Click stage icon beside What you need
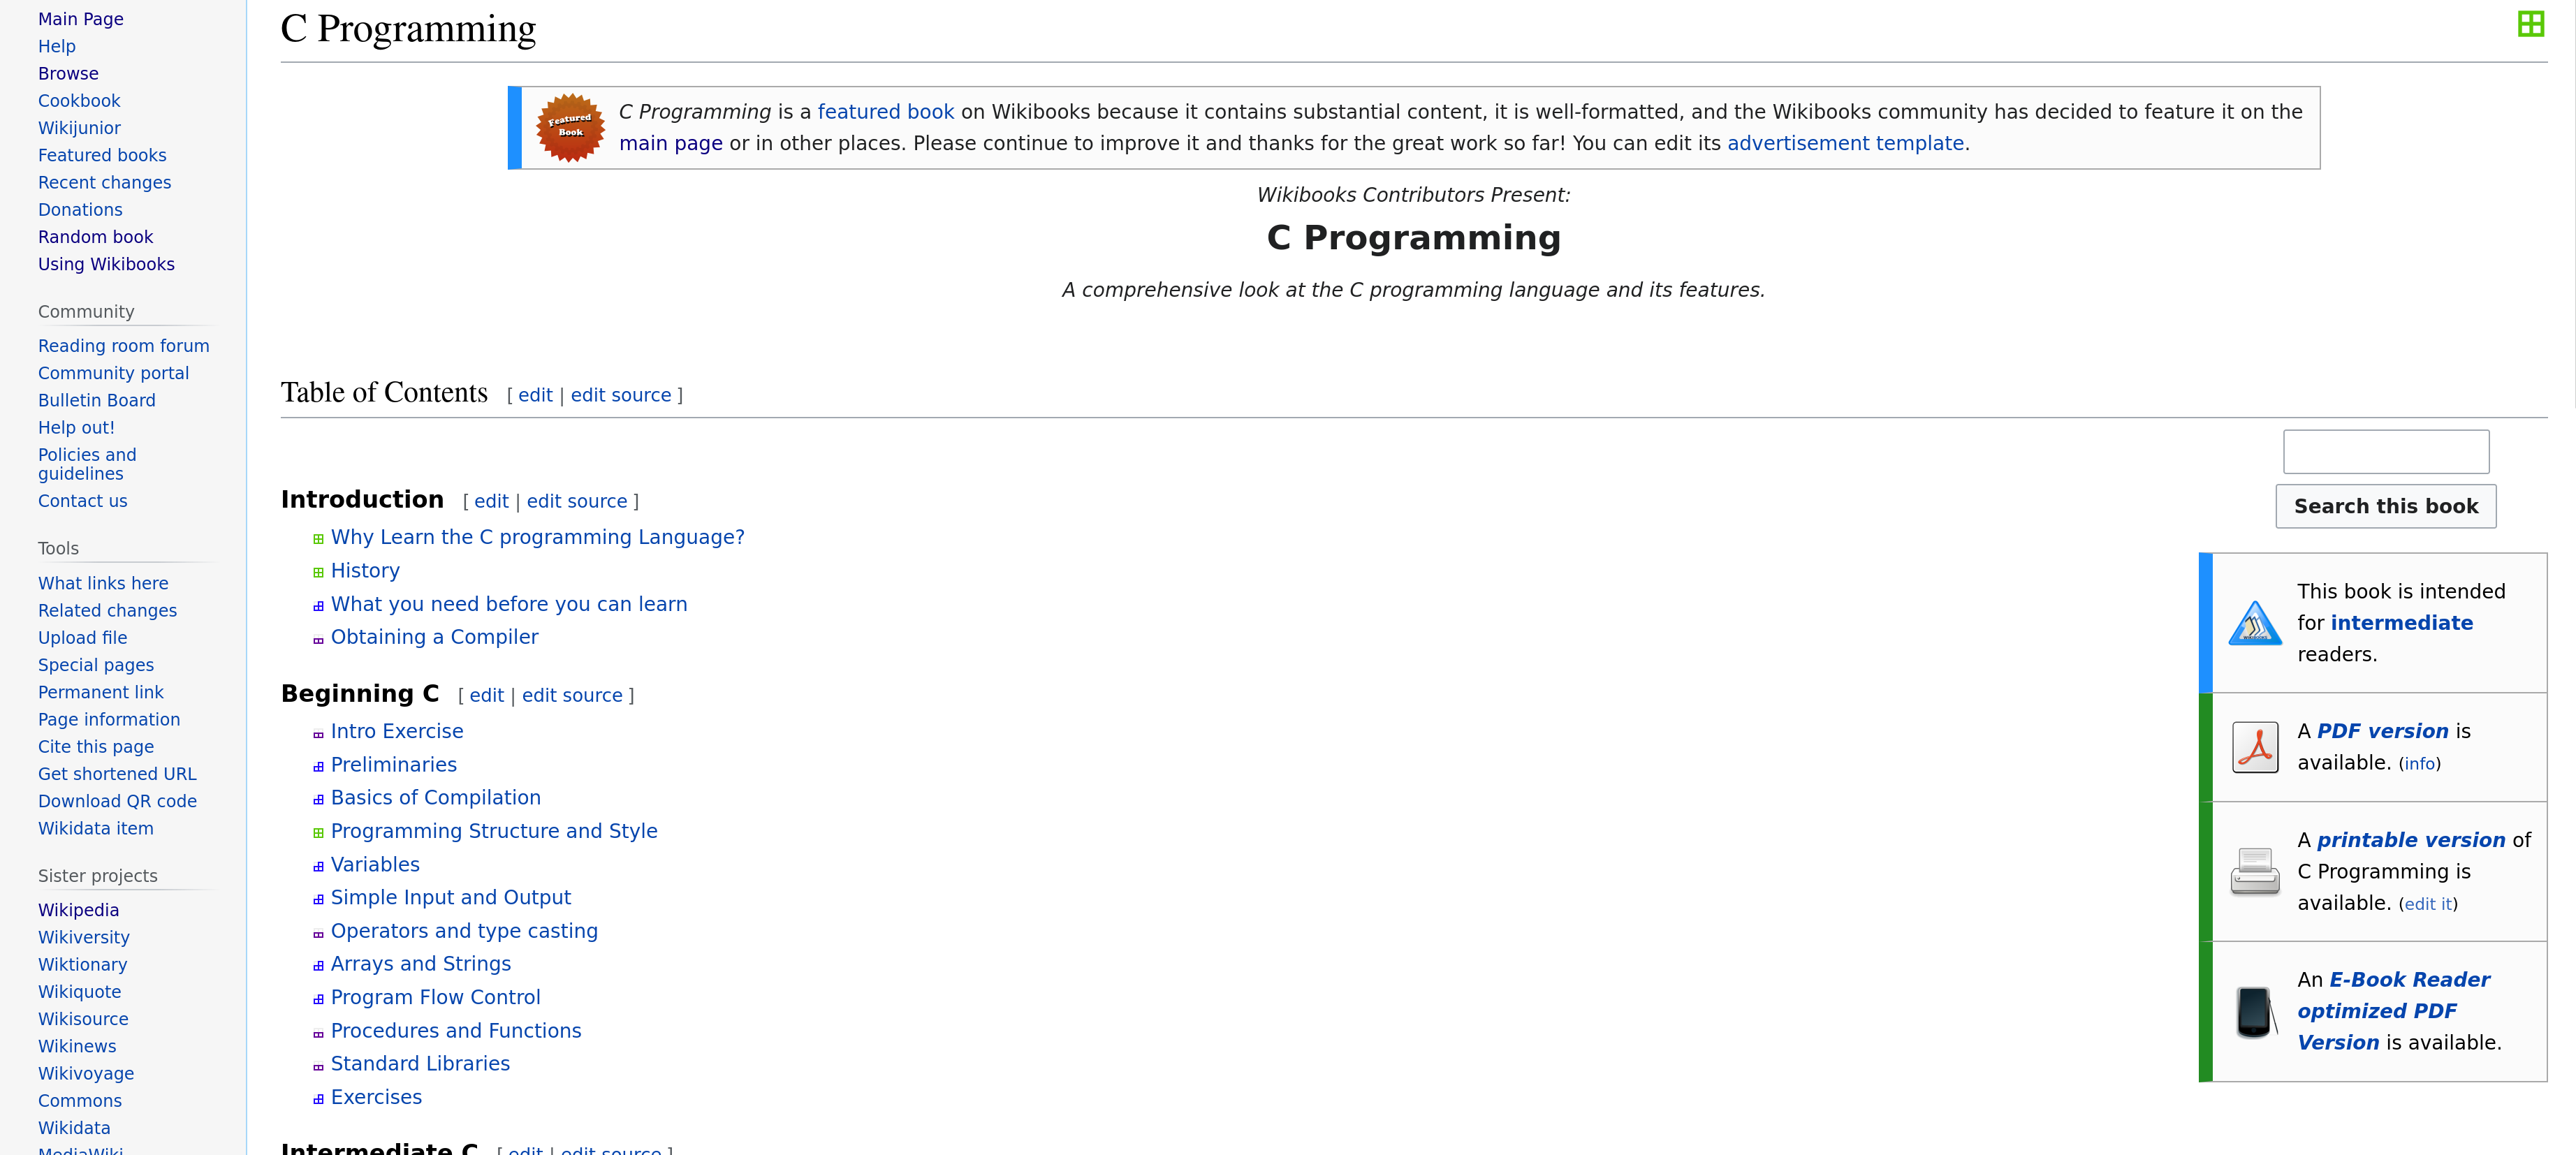The image size is (2576, 1155). click(x=318, y=606)
